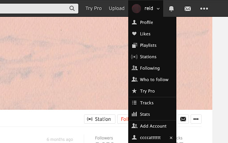Start the Station button on profile
Viewport: 228px width, 143px height.
(100, 119)
